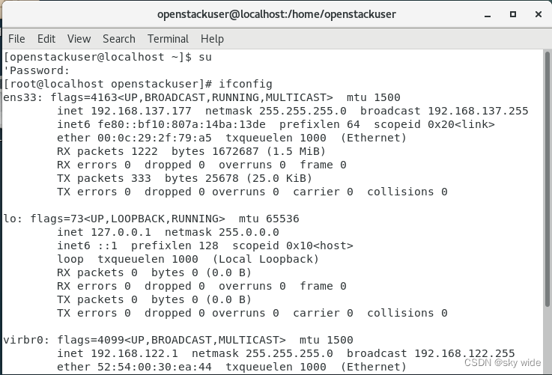552x375 pixels.
Task: Minimize the terminal window
Action: (x=488, y=15)
